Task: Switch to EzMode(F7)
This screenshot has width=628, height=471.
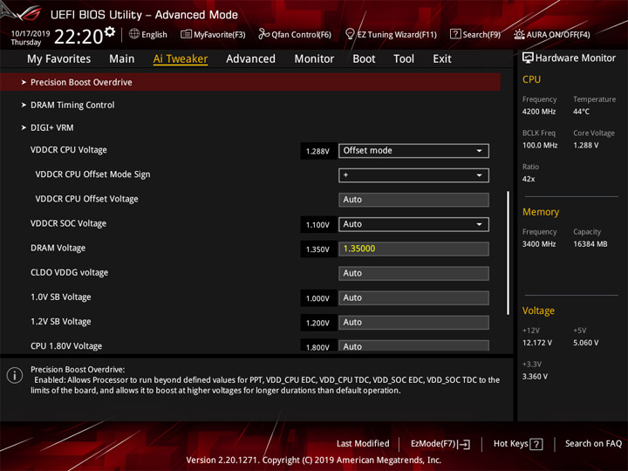Action: [440, 444]
